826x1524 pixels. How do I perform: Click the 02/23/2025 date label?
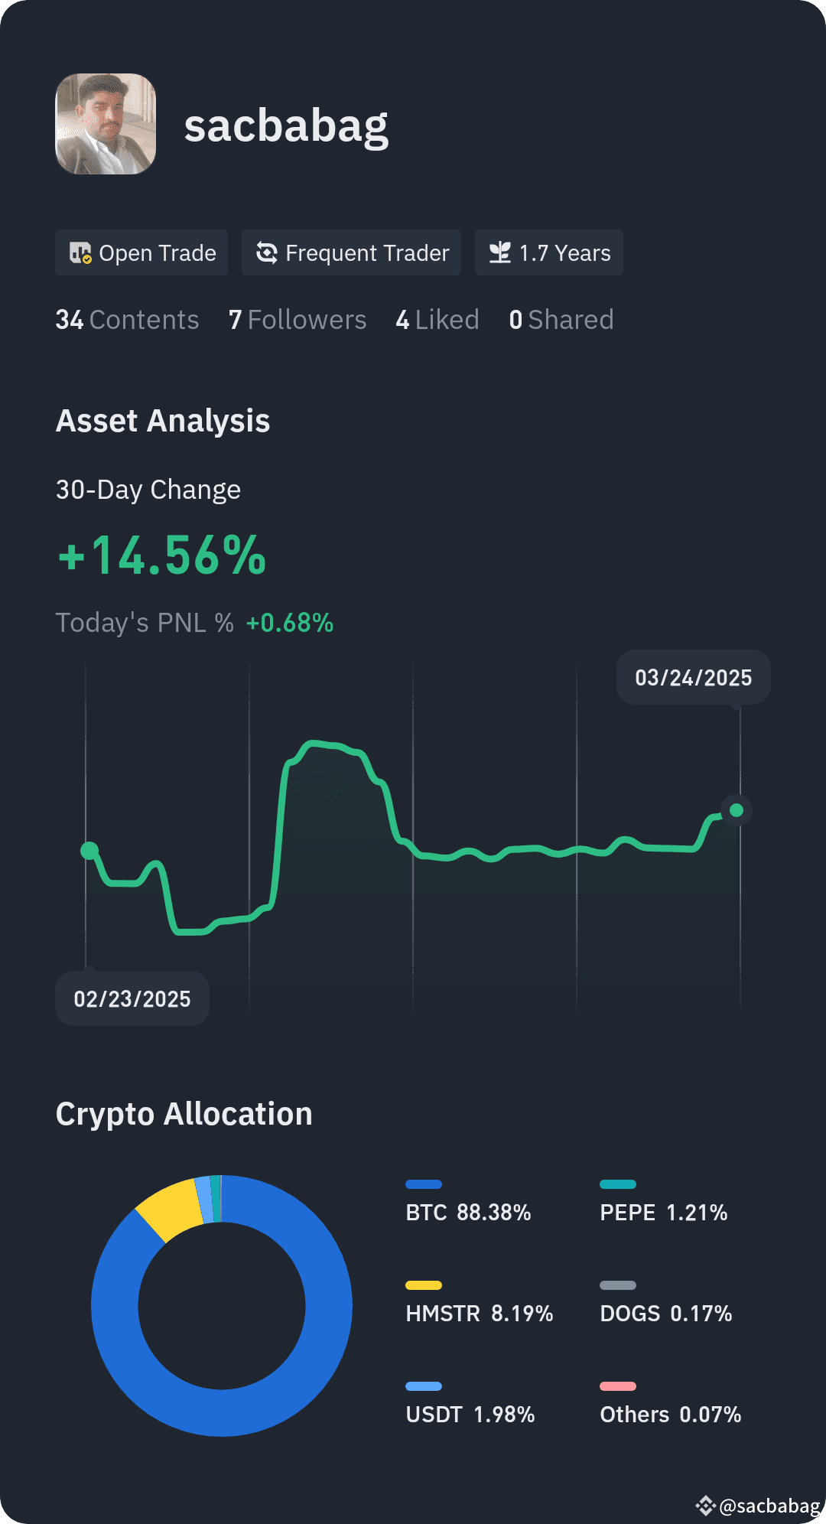tap(132, 998)
